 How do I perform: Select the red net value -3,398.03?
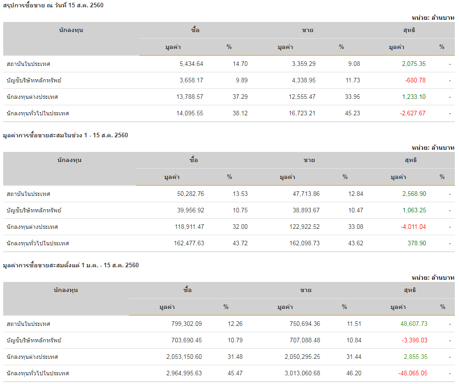(x=415, y=340)
